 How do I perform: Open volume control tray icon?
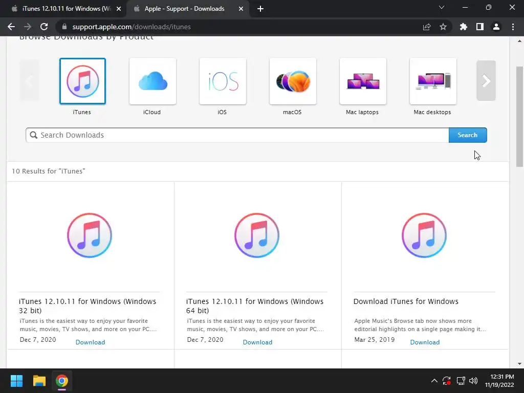473,381
